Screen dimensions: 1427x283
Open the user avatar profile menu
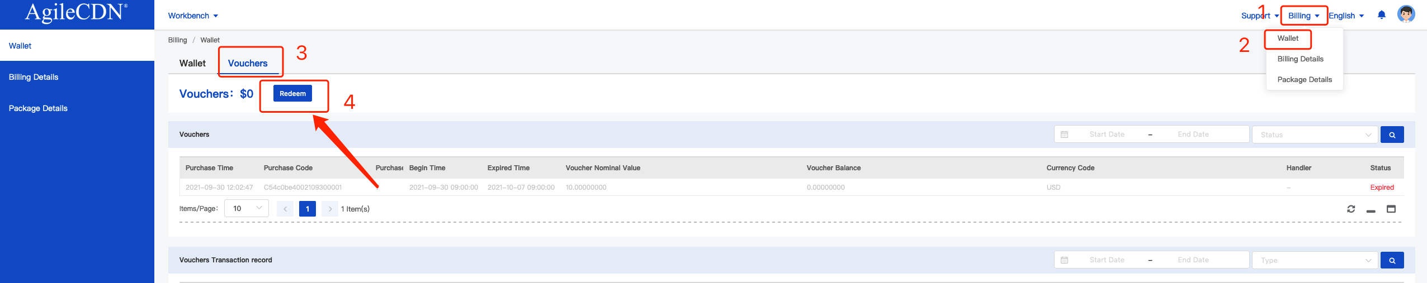tap(1406, 15)
